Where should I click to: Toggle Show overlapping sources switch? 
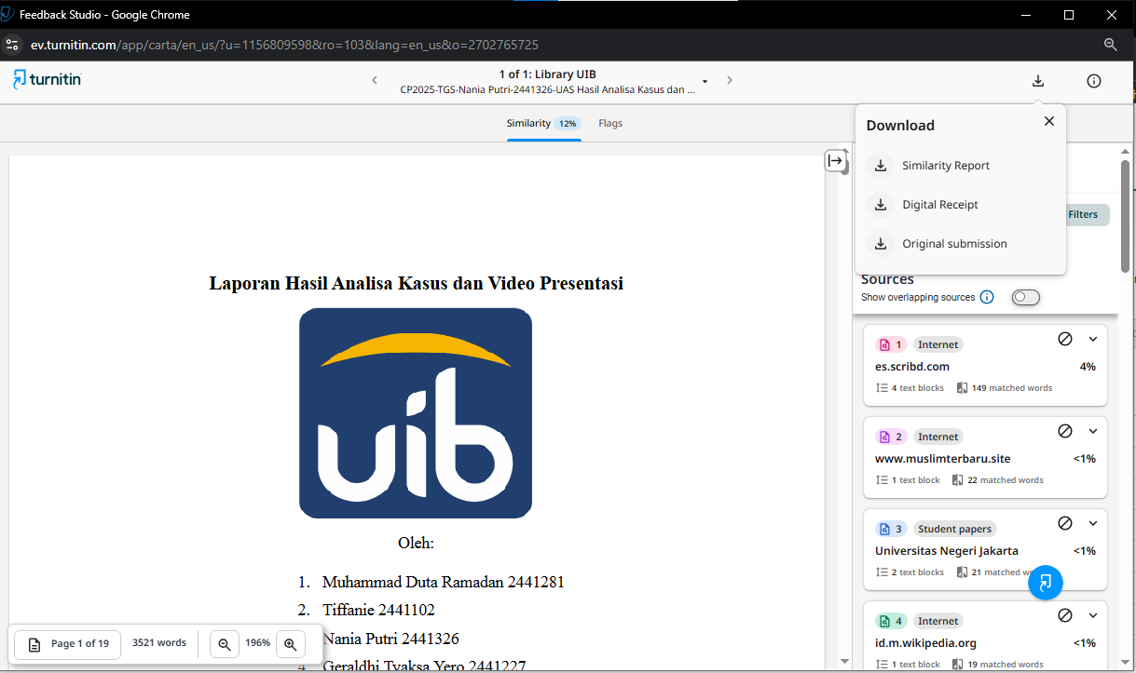(x=1025, y=297)
